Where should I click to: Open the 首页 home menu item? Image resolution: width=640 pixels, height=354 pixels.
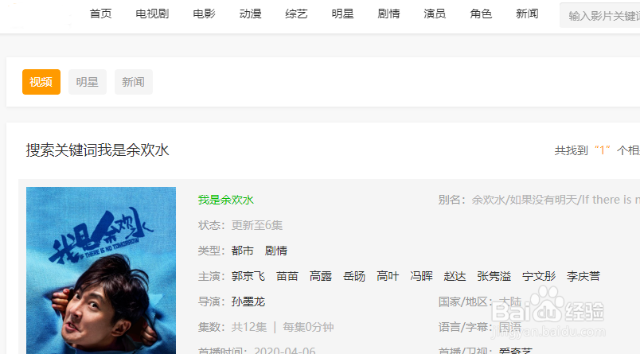(x=100, y=14)
